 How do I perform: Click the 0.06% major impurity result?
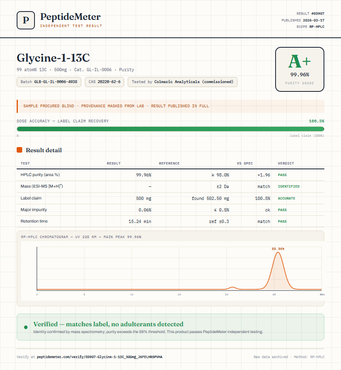pyautogui.click(x=145, y=210)
